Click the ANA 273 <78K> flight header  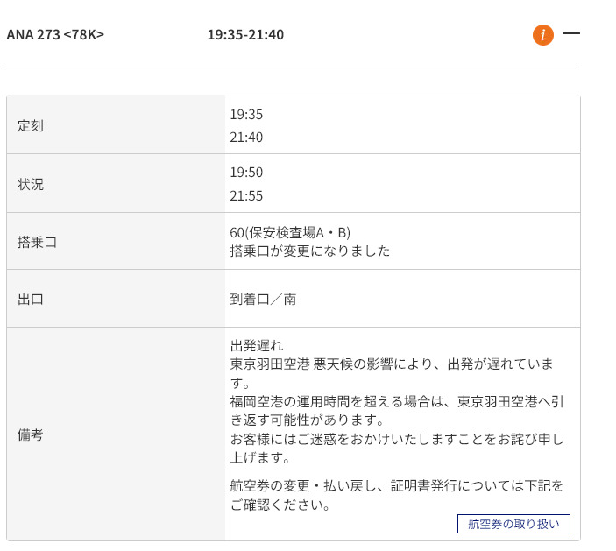pyautogui.click(x=55, y=35)
